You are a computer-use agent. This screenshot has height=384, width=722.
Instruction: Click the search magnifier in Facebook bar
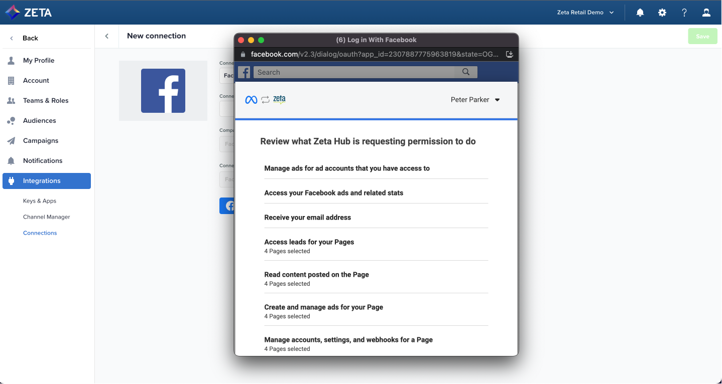coord(466,72)
